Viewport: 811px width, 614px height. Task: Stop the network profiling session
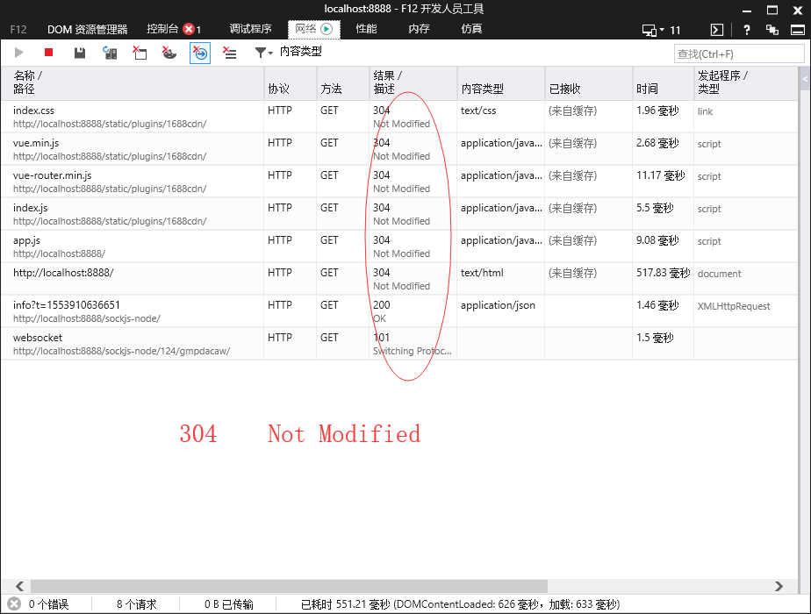[x=48, y=53]
